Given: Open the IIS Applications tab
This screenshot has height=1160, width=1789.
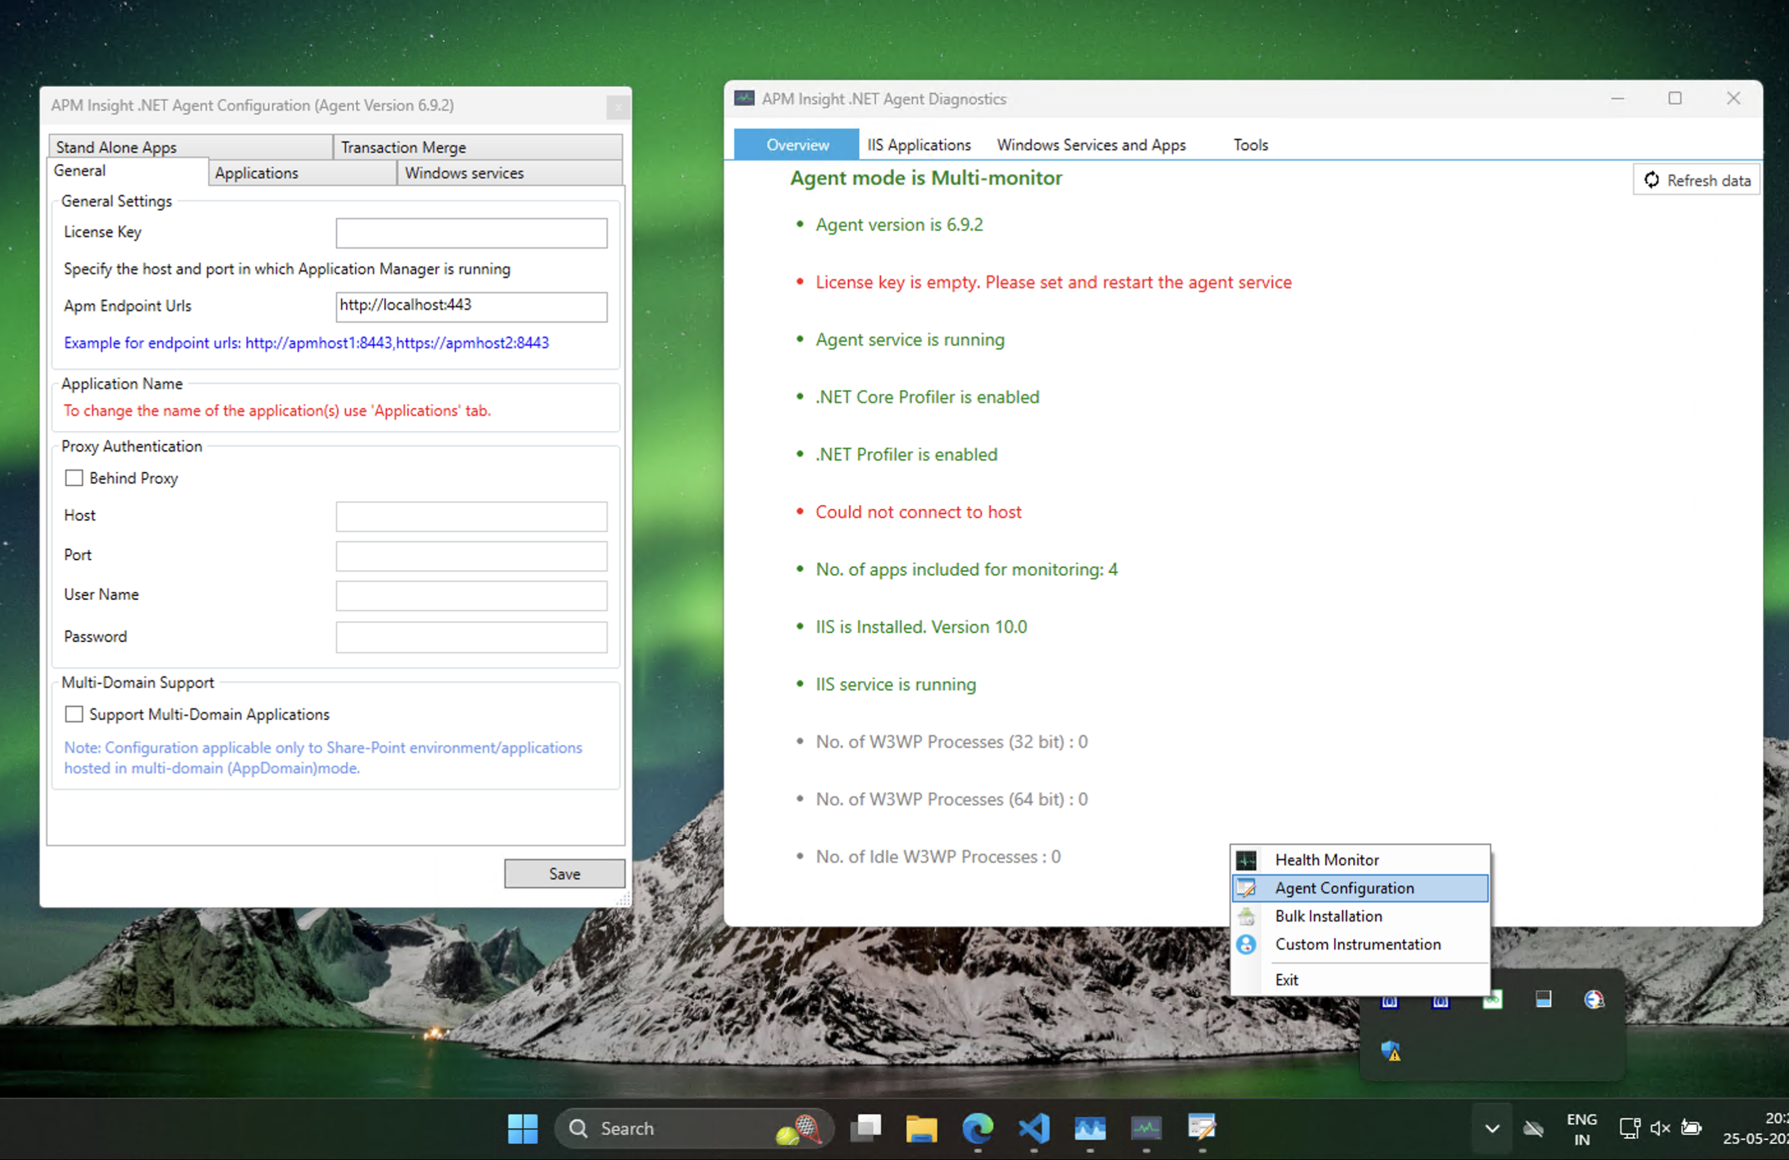Looking at the screenshot, I should coord(919,145).
